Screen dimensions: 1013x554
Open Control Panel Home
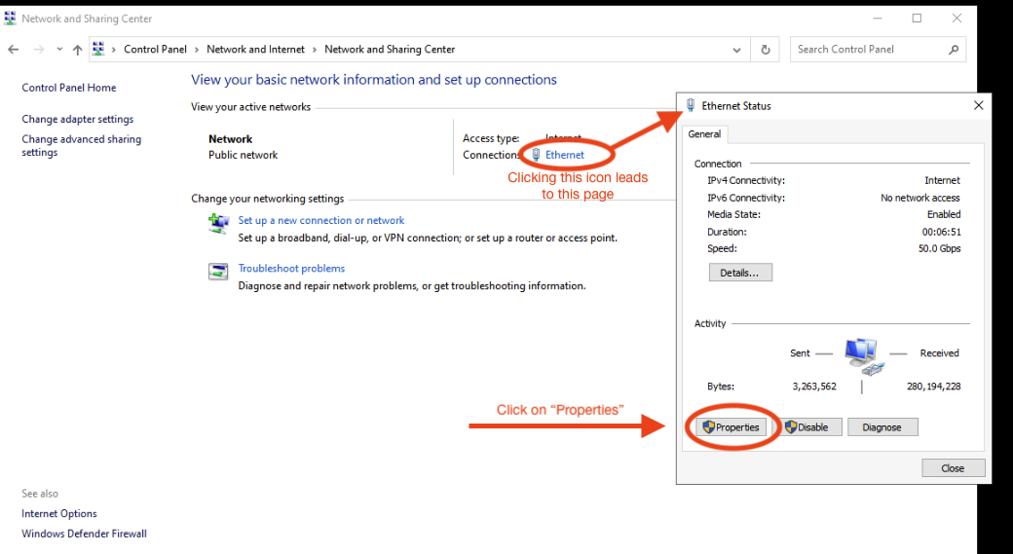(69, 88)
